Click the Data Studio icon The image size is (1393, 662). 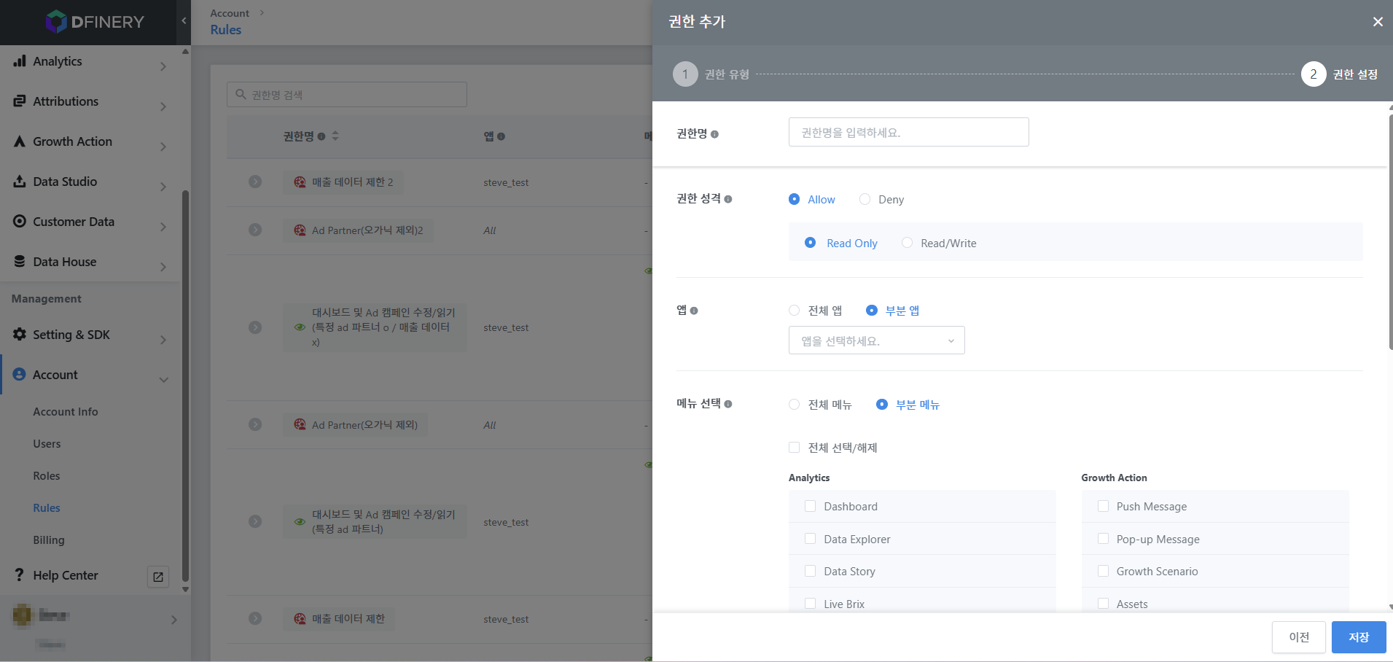coord(20,182)
